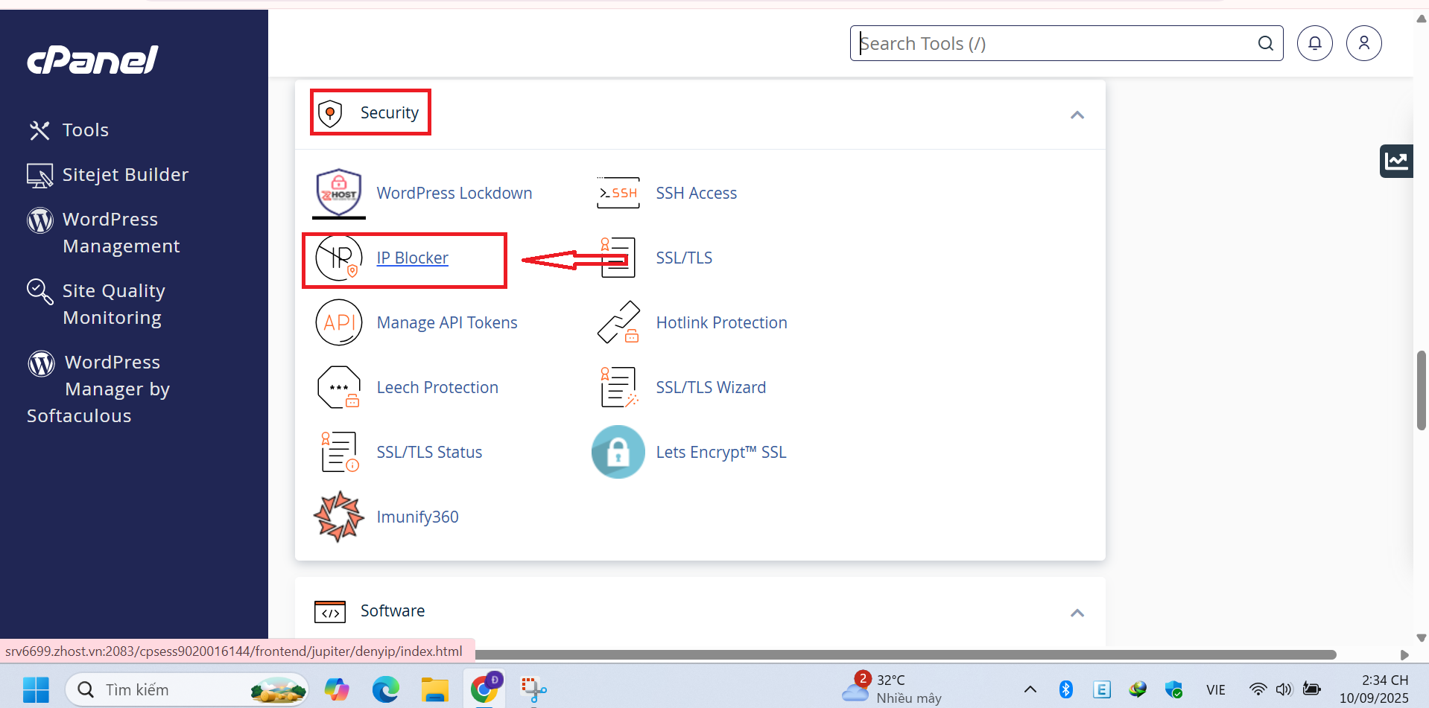The height and width of the screenshot is (708, 1429).
Task: Click the Search Tools input field
Action: click(1054, 43)
